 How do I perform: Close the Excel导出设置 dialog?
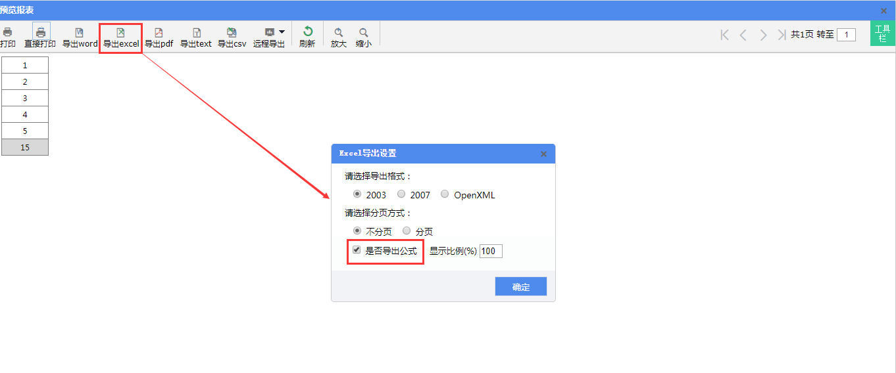(x=543, y=154)
